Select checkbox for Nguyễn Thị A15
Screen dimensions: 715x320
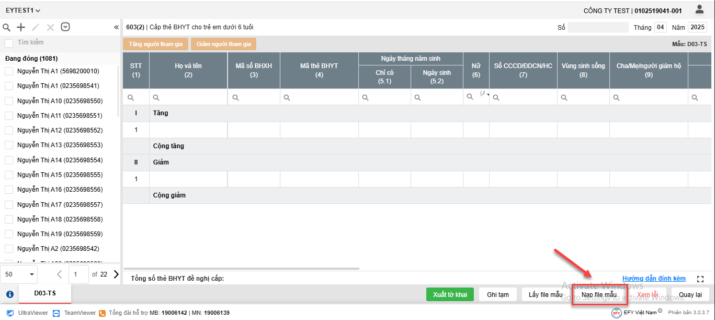point(9,175)
